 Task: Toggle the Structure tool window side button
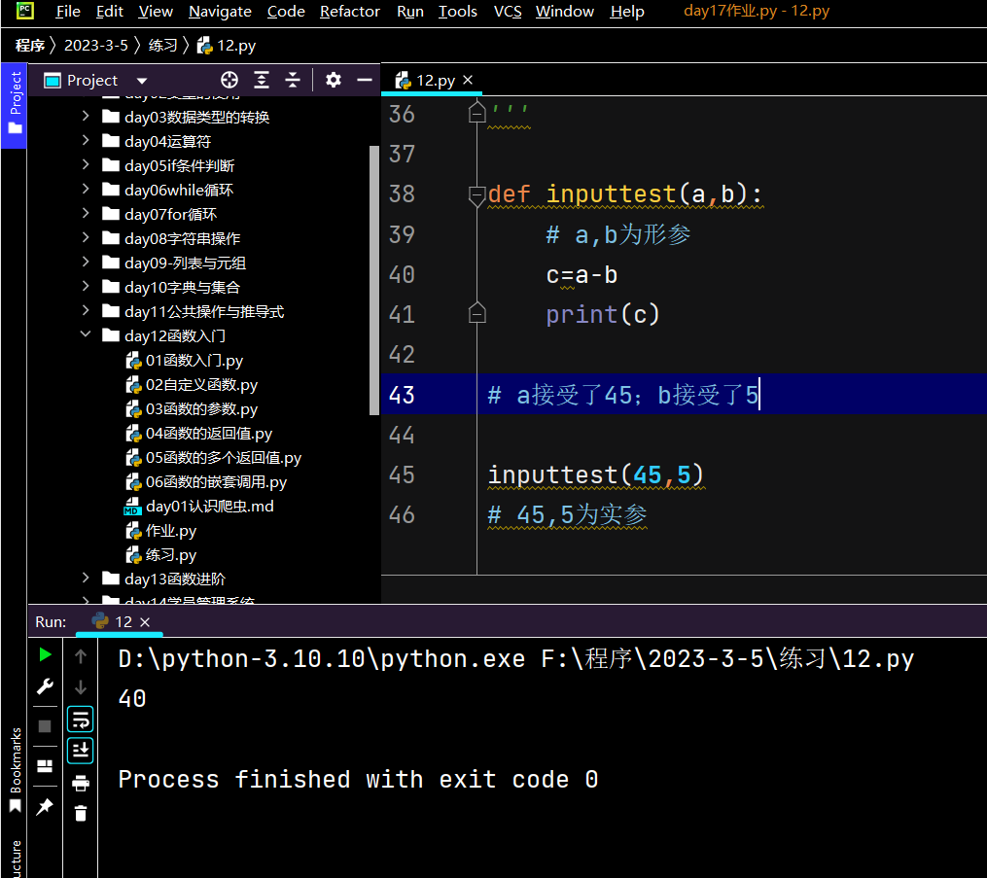pyautogui.click(x=16, y=859)
